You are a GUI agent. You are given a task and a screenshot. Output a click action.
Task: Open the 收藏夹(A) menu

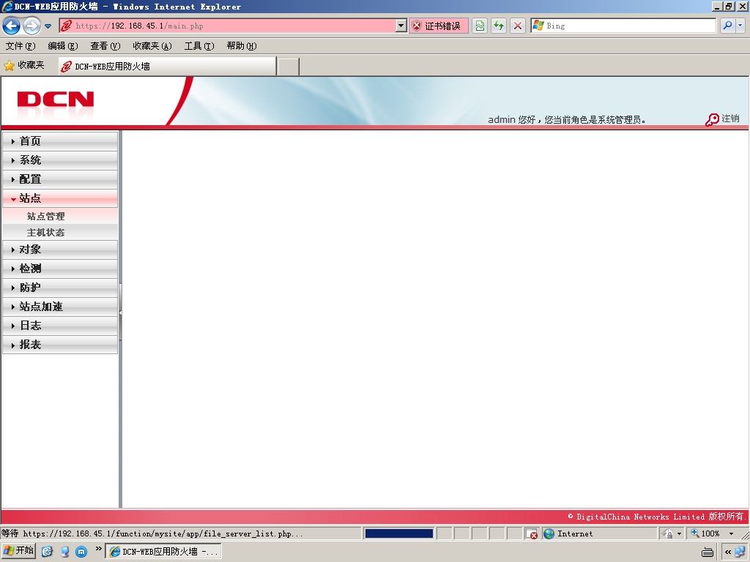[152, 46]
